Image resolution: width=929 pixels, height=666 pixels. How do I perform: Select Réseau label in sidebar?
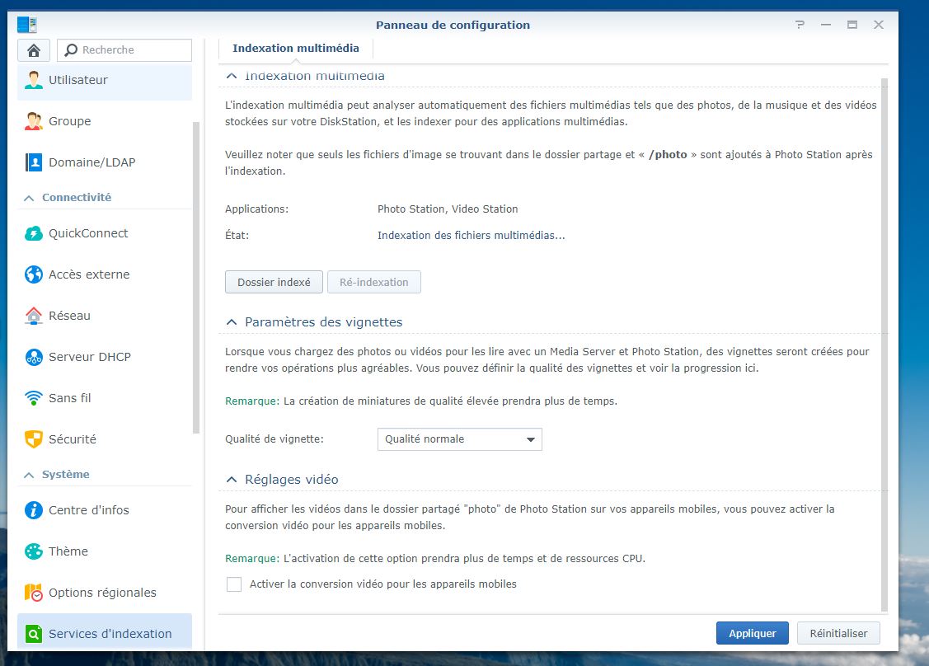click(69, 316)
